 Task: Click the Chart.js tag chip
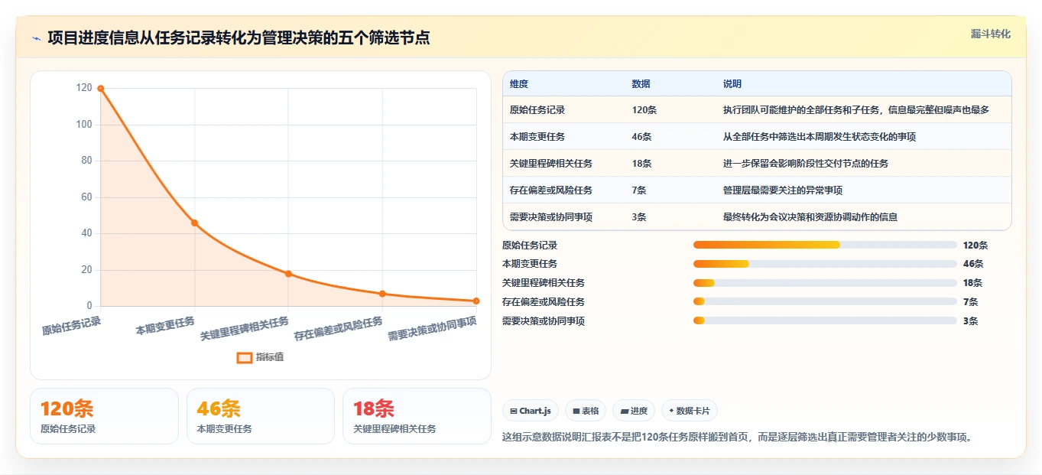pyautogui.click(x=531, y=411)
